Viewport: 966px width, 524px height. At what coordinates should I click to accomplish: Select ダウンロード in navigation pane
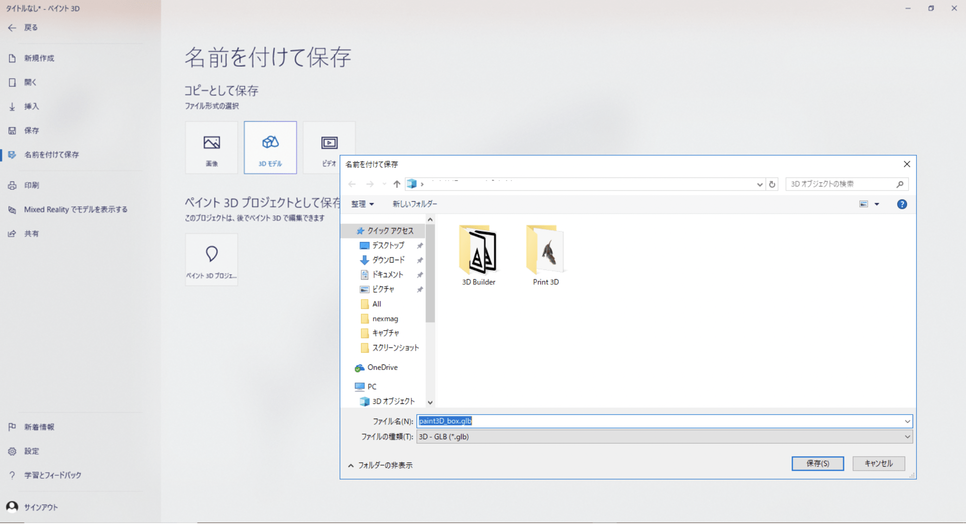pos(388,260)
